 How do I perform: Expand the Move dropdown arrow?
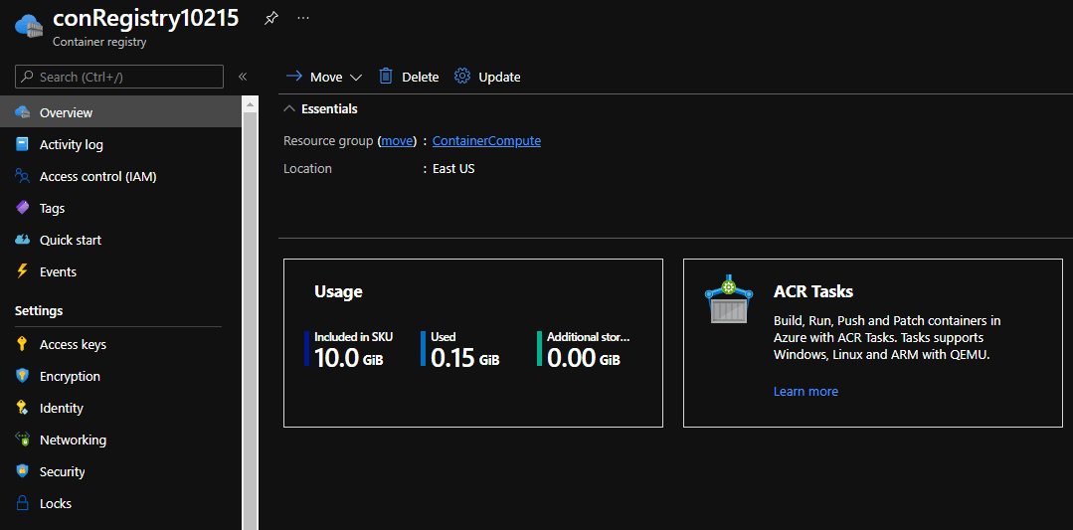click(x=356, y=77)
